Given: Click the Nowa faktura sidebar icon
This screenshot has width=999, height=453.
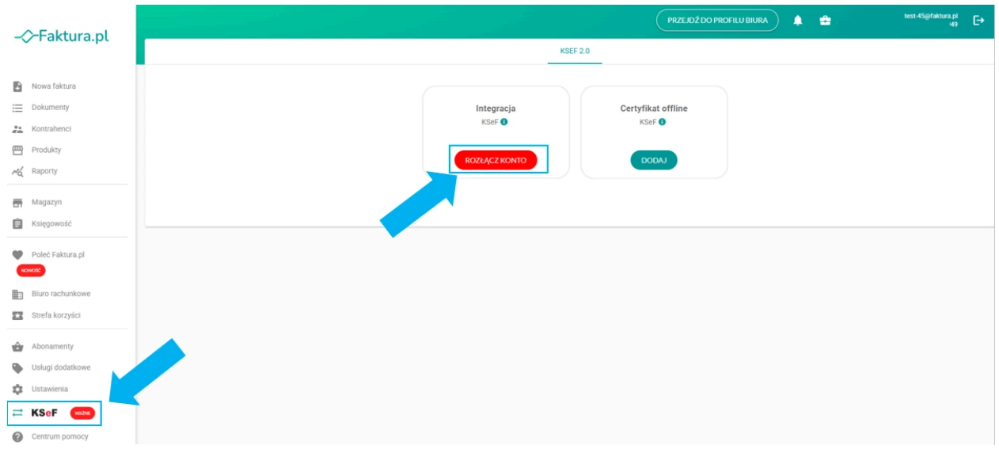Looking at the screenshot, I should [x=17, y=86].
